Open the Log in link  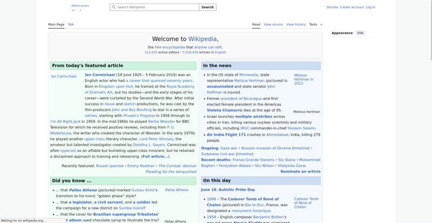tap(370, 7)
